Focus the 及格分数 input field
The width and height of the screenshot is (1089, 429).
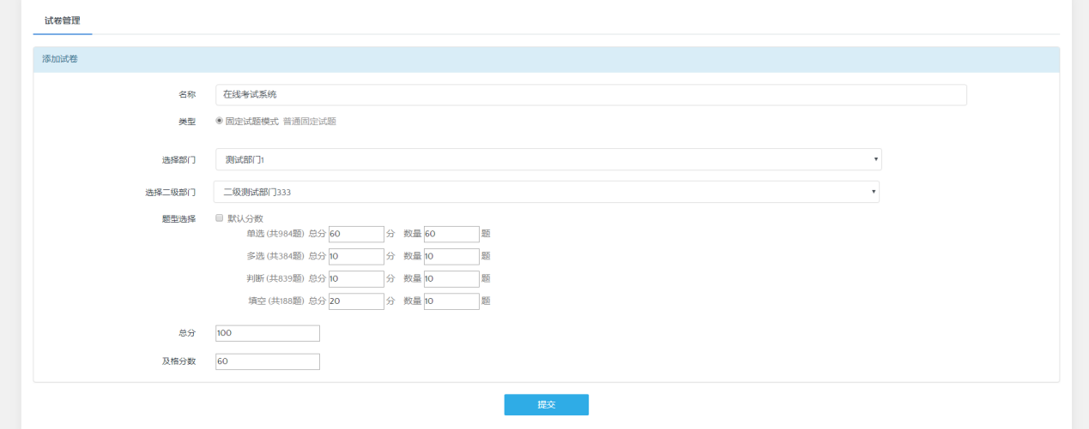coord(268,361)
